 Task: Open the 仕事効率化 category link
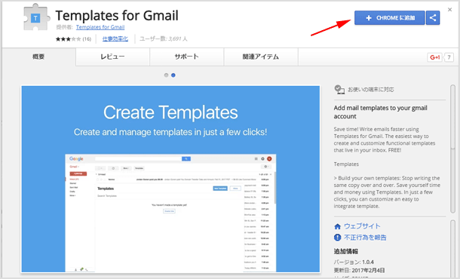(x=115, y=38)
